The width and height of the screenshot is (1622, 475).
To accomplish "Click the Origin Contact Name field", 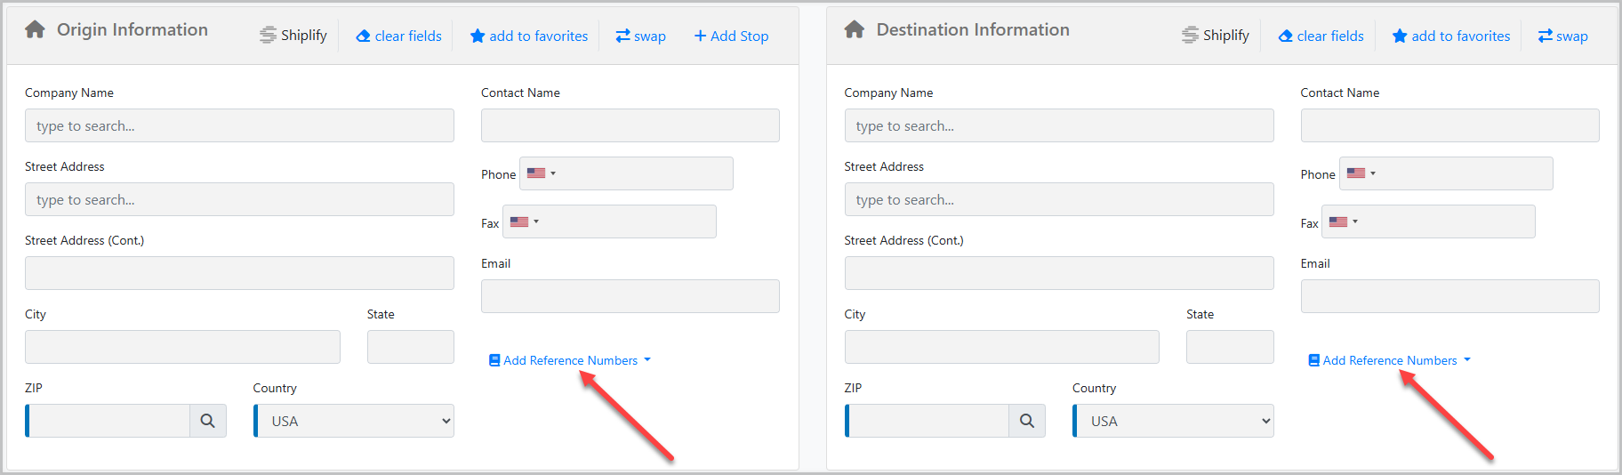I will 630,125.
